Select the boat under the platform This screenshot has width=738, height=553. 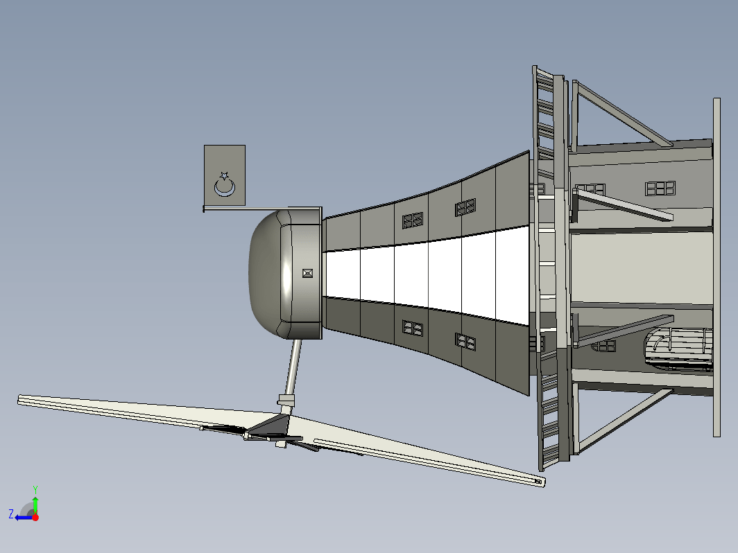click(678, 349)
